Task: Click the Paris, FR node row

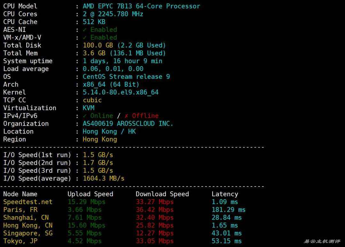Action: click(x=20, y=210)
